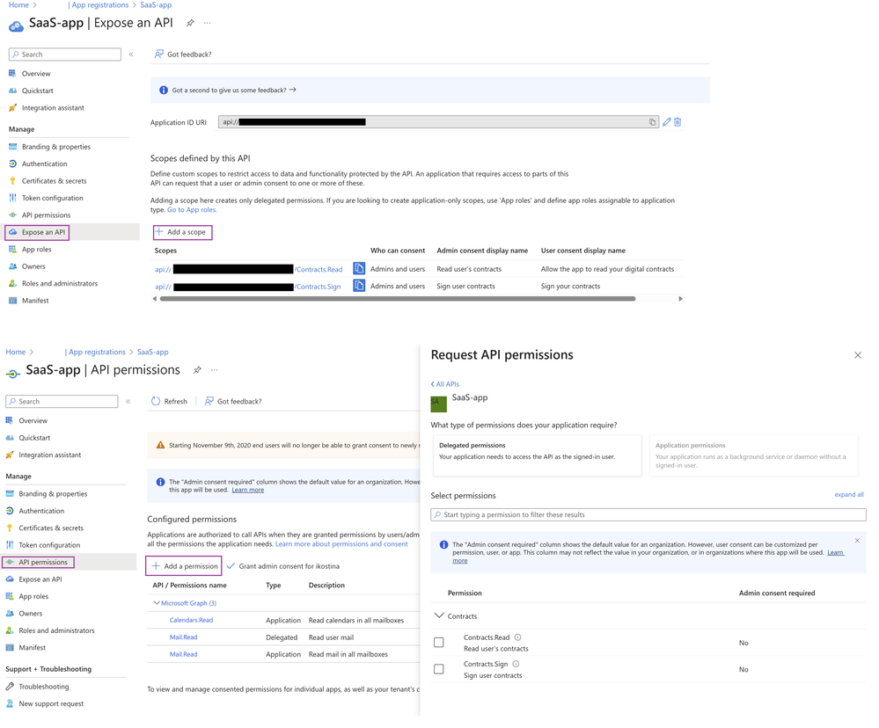Open ellipsis menu beside API permissions title
The image size is (879, 728).
click(214, 370)
